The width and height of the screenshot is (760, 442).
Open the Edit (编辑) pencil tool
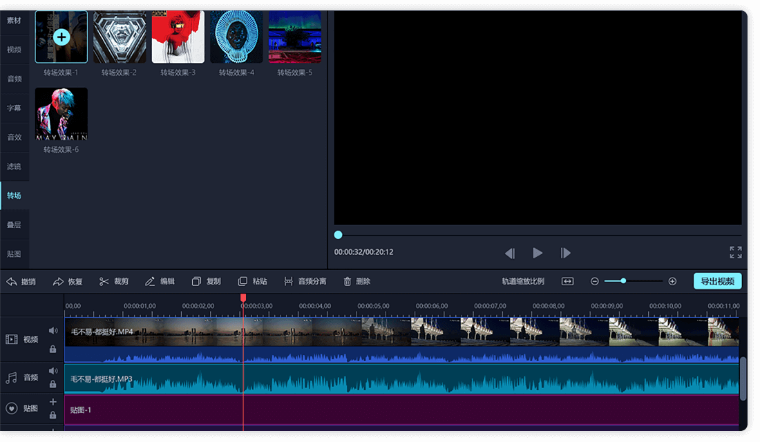150,282
